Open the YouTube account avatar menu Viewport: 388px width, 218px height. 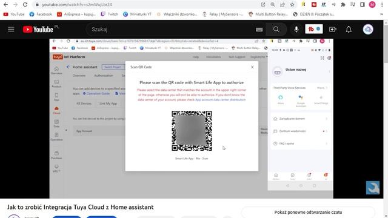[368, 29]
